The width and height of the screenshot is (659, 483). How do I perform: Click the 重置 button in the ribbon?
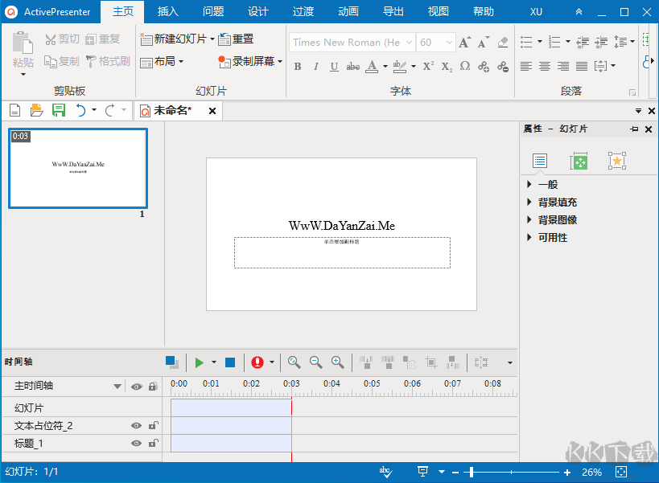pos(242,38)
